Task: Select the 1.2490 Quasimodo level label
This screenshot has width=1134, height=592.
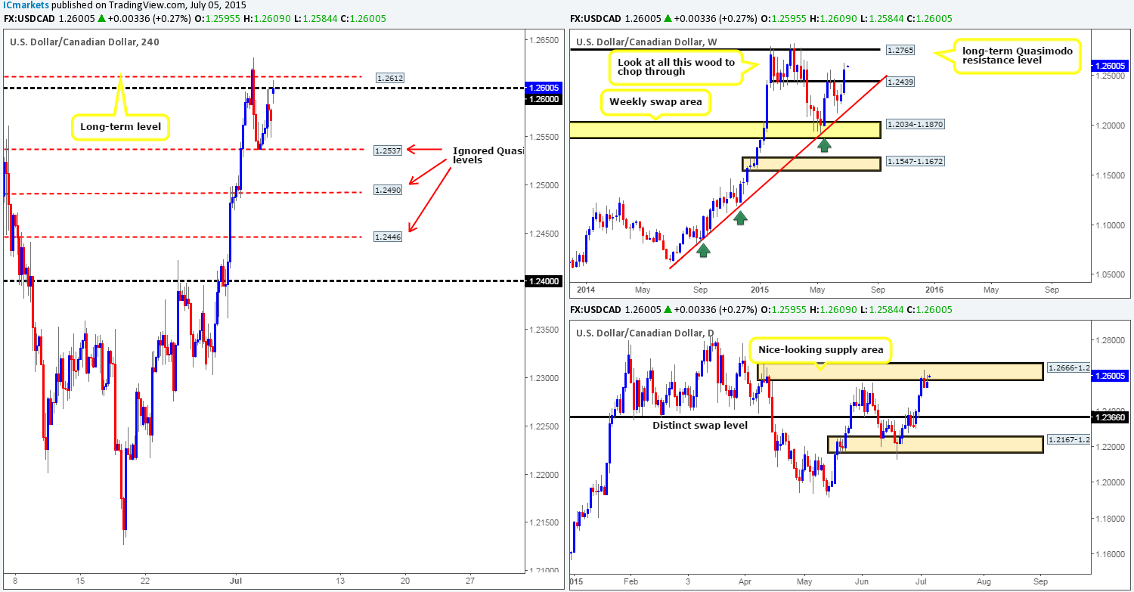Action: tap(389, 191)
